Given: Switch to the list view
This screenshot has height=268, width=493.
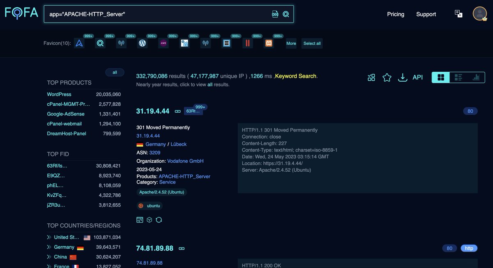Looking at the screenshot, I should pos(458,77).
